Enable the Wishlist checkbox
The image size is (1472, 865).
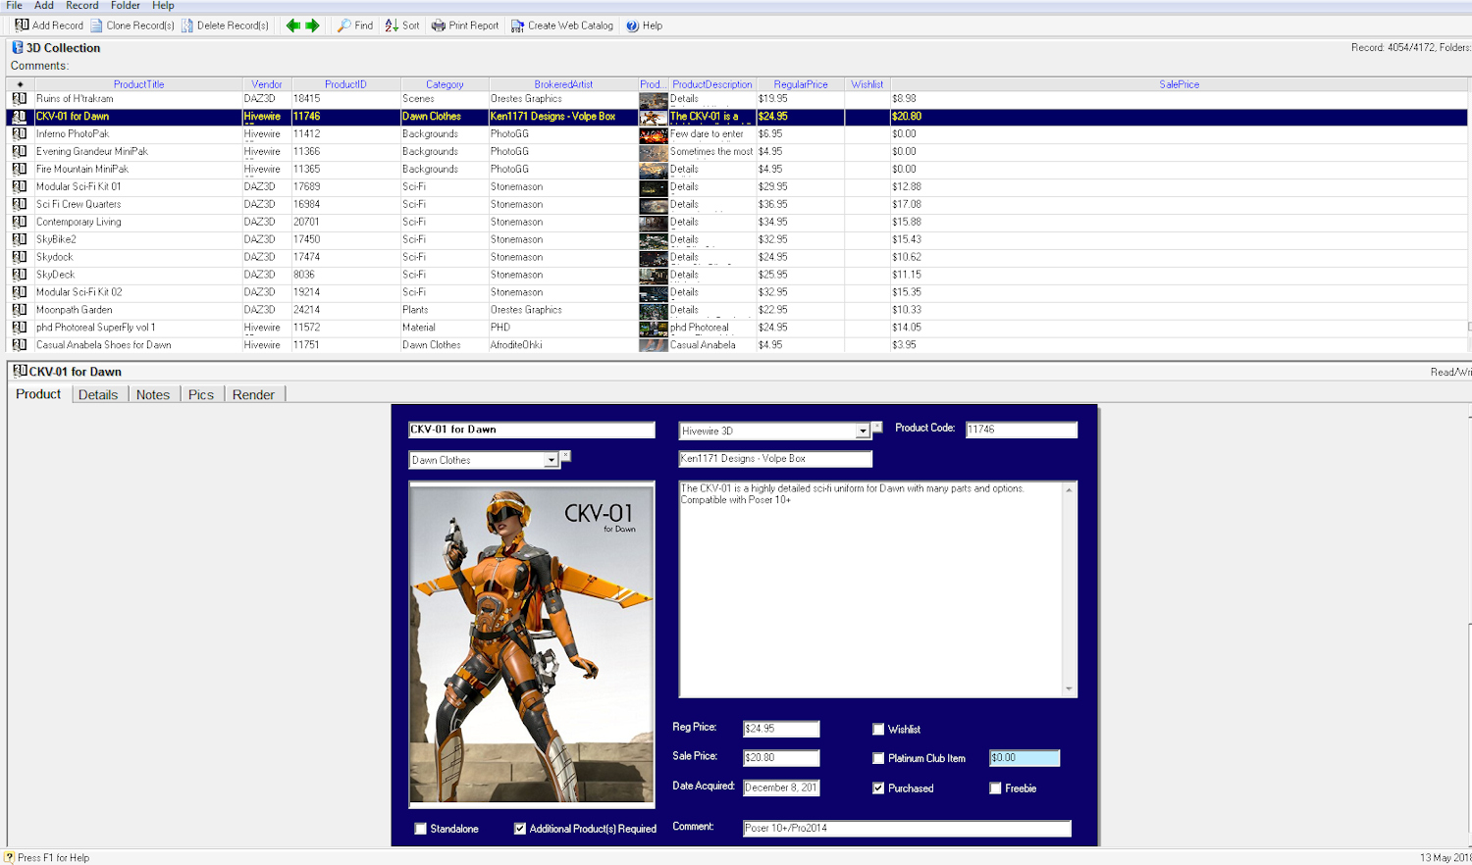pyautogui.click(x=878, y=730)
